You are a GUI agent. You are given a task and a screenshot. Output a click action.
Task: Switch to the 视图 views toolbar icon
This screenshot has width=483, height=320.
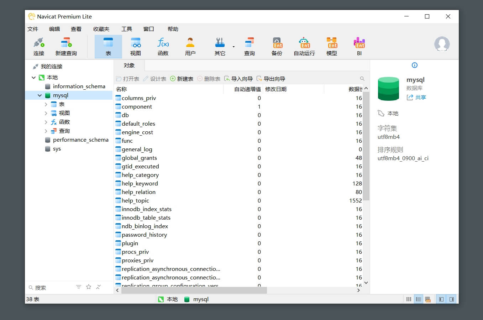136,47
